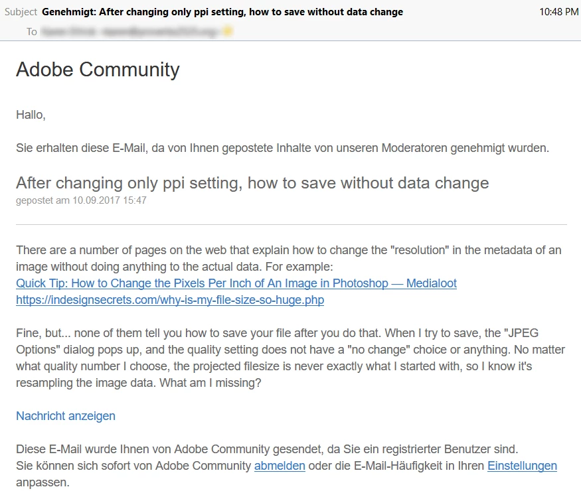This screenshot has width=581, height=491.
Task: Open the indesignsecrets.com file size link
Action: click(x=169, y=300)
